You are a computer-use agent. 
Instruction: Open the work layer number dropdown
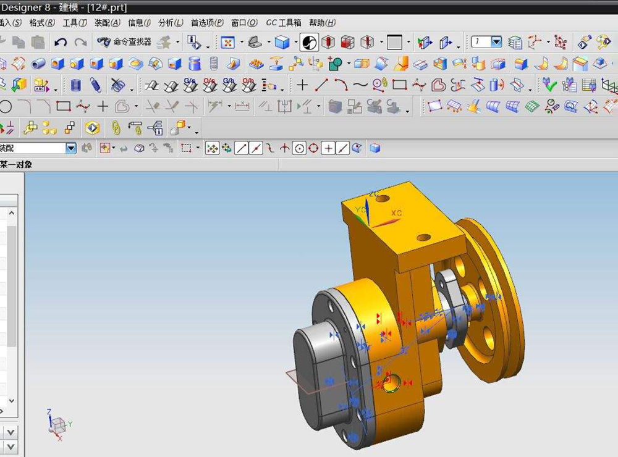pyautogui.click(x=496, y=42)
